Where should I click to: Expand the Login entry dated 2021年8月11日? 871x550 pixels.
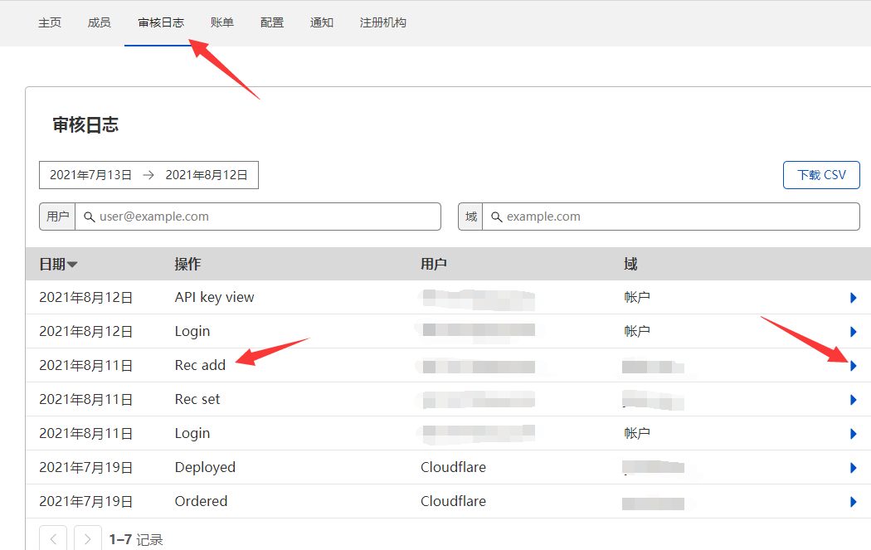coord(853,433)
